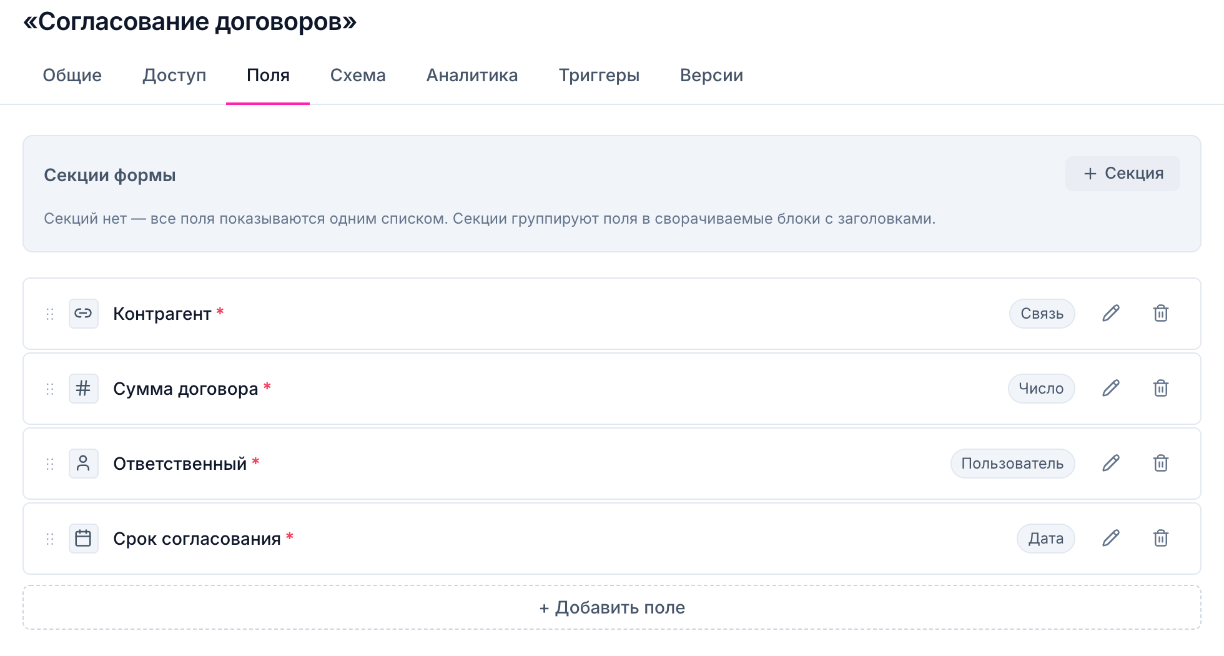Image resolution: width=1224 pixels, height=656 pixels.
Task: Click the calendar icon beside Срок согласования
Action: (83, 538)
